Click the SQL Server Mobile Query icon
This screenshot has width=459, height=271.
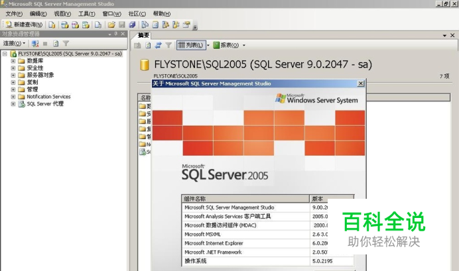point(98,25)
